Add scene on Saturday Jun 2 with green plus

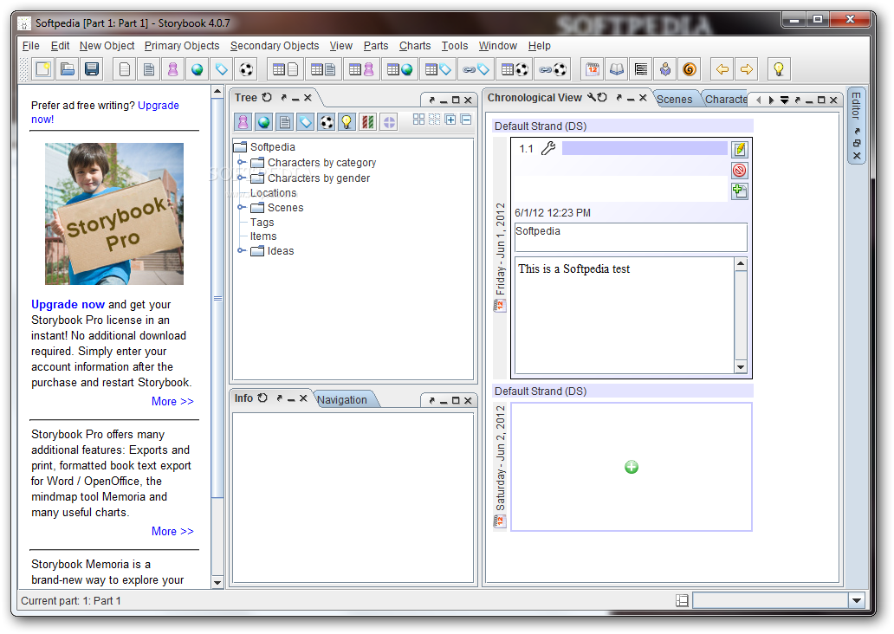[632, 467]
